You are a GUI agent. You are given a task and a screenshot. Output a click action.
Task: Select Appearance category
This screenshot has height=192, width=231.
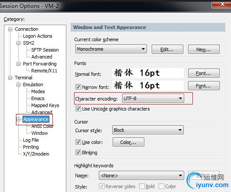pos(36,119)
